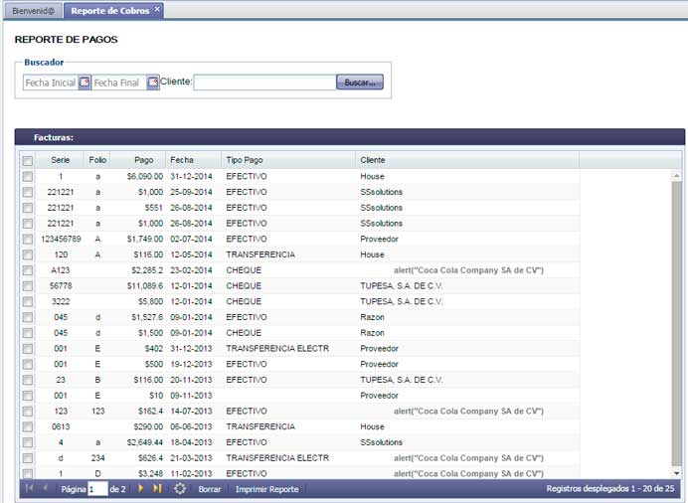Select checkbox for serie 123456789 row
Image resolution: width=688 pixels, height=503 pixels.
[x=28, y=240]
